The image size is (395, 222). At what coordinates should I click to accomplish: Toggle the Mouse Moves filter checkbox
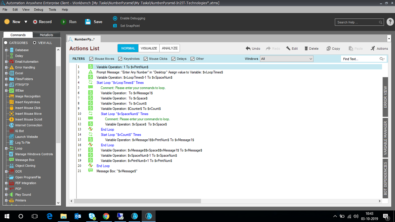click(91, 59)
